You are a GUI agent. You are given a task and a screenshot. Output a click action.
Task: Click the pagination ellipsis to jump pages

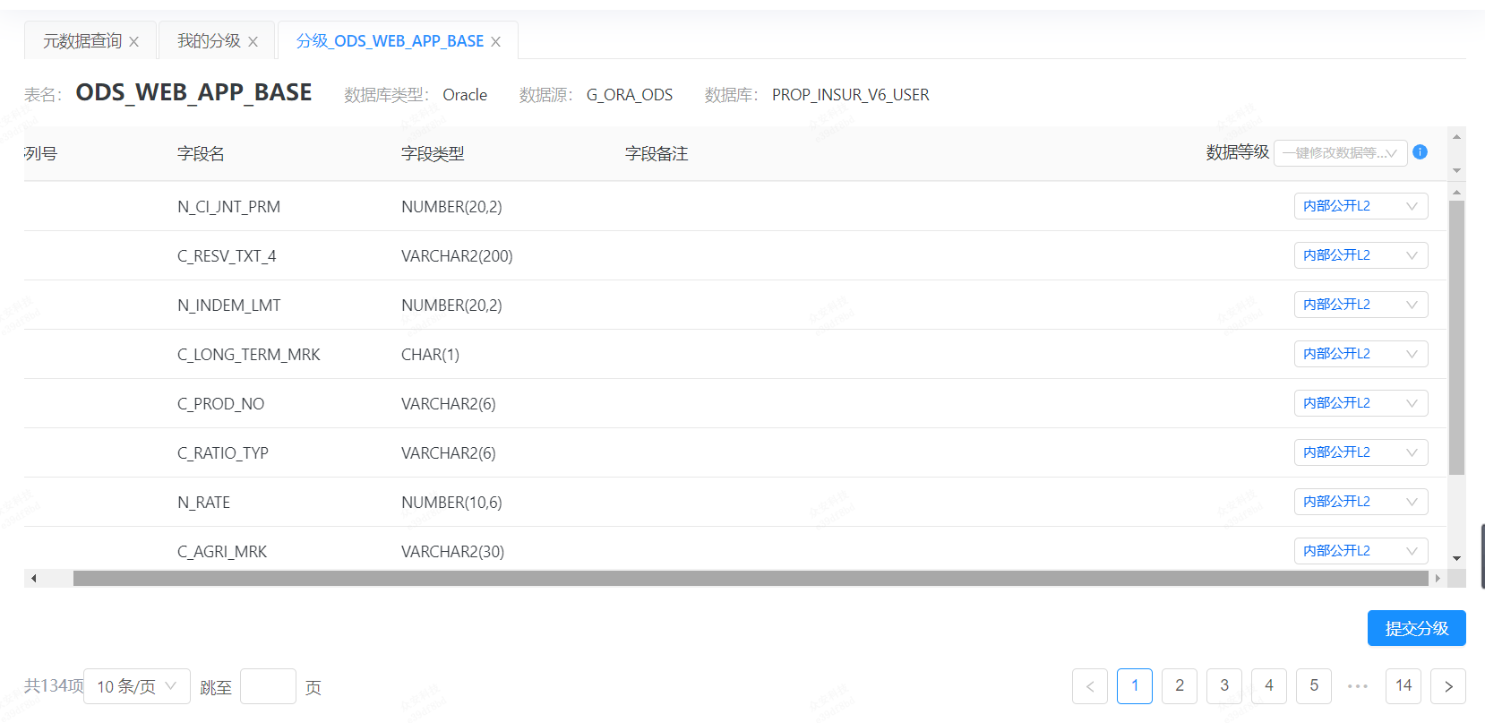click(1358, 686)
